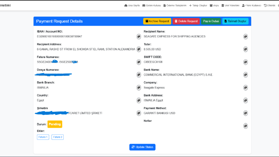
Task: Open Veri Yönetimi menu item
Action: tap(230, 6)
